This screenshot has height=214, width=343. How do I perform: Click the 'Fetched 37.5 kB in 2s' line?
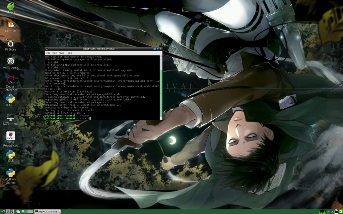click(x=69, y=92)
